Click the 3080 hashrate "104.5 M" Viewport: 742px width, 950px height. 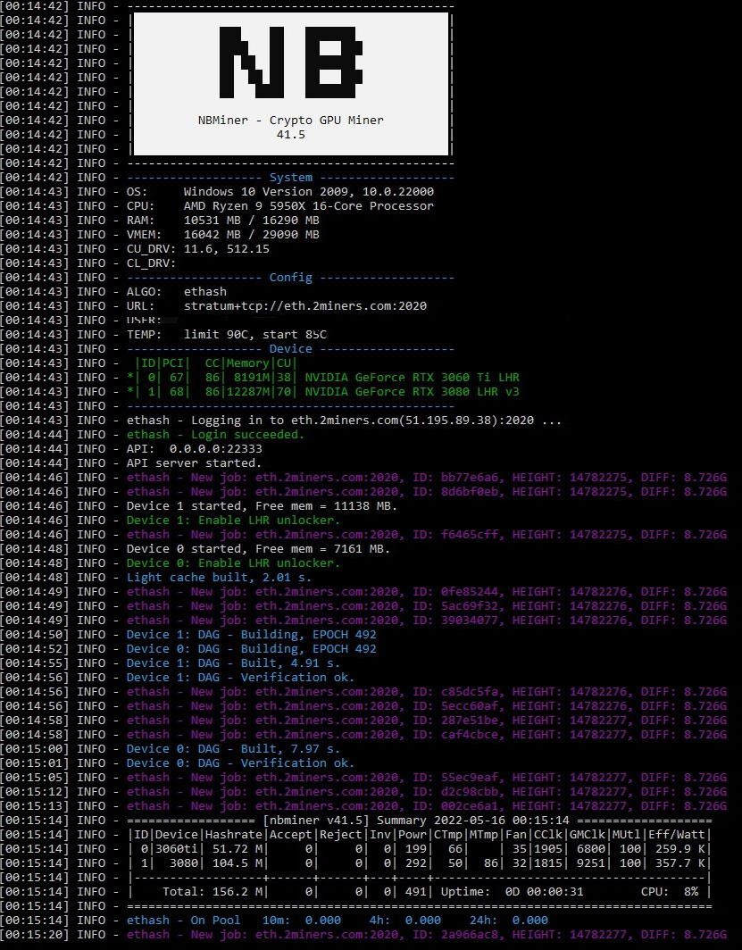click(237, 863)
